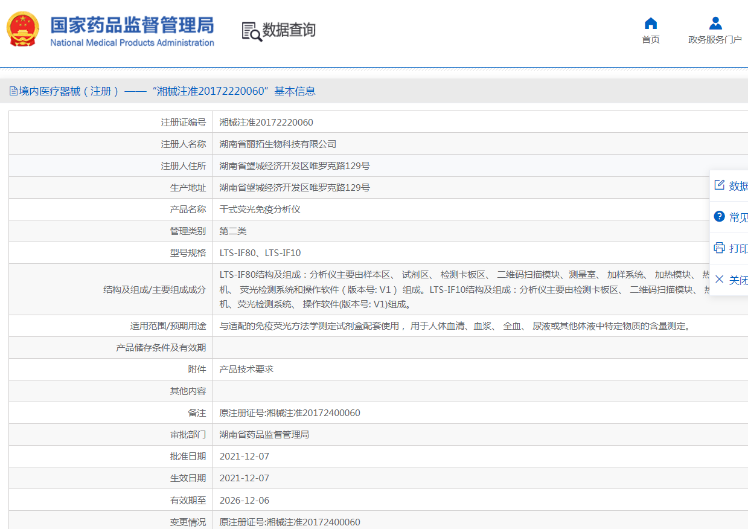Click the 生效日期 value 2021-12-07
Image resolution: width=748 pixels, height=529 pixels.
pyautogui.click(x=245, y=478)
